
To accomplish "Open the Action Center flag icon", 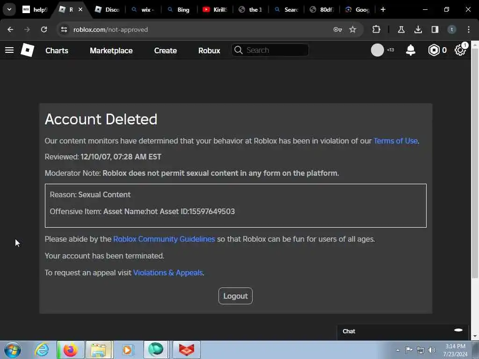I will pyautogui.click(x=409, y=350).
